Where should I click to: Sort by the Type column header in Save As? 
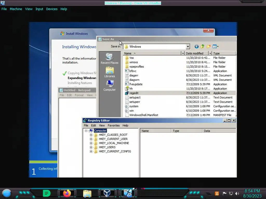[x=224, y=53]
